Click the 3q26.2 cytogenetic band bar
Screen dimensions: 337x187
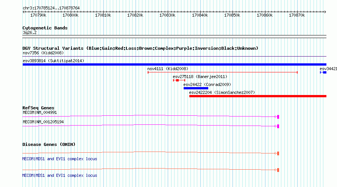pos(174,37)
